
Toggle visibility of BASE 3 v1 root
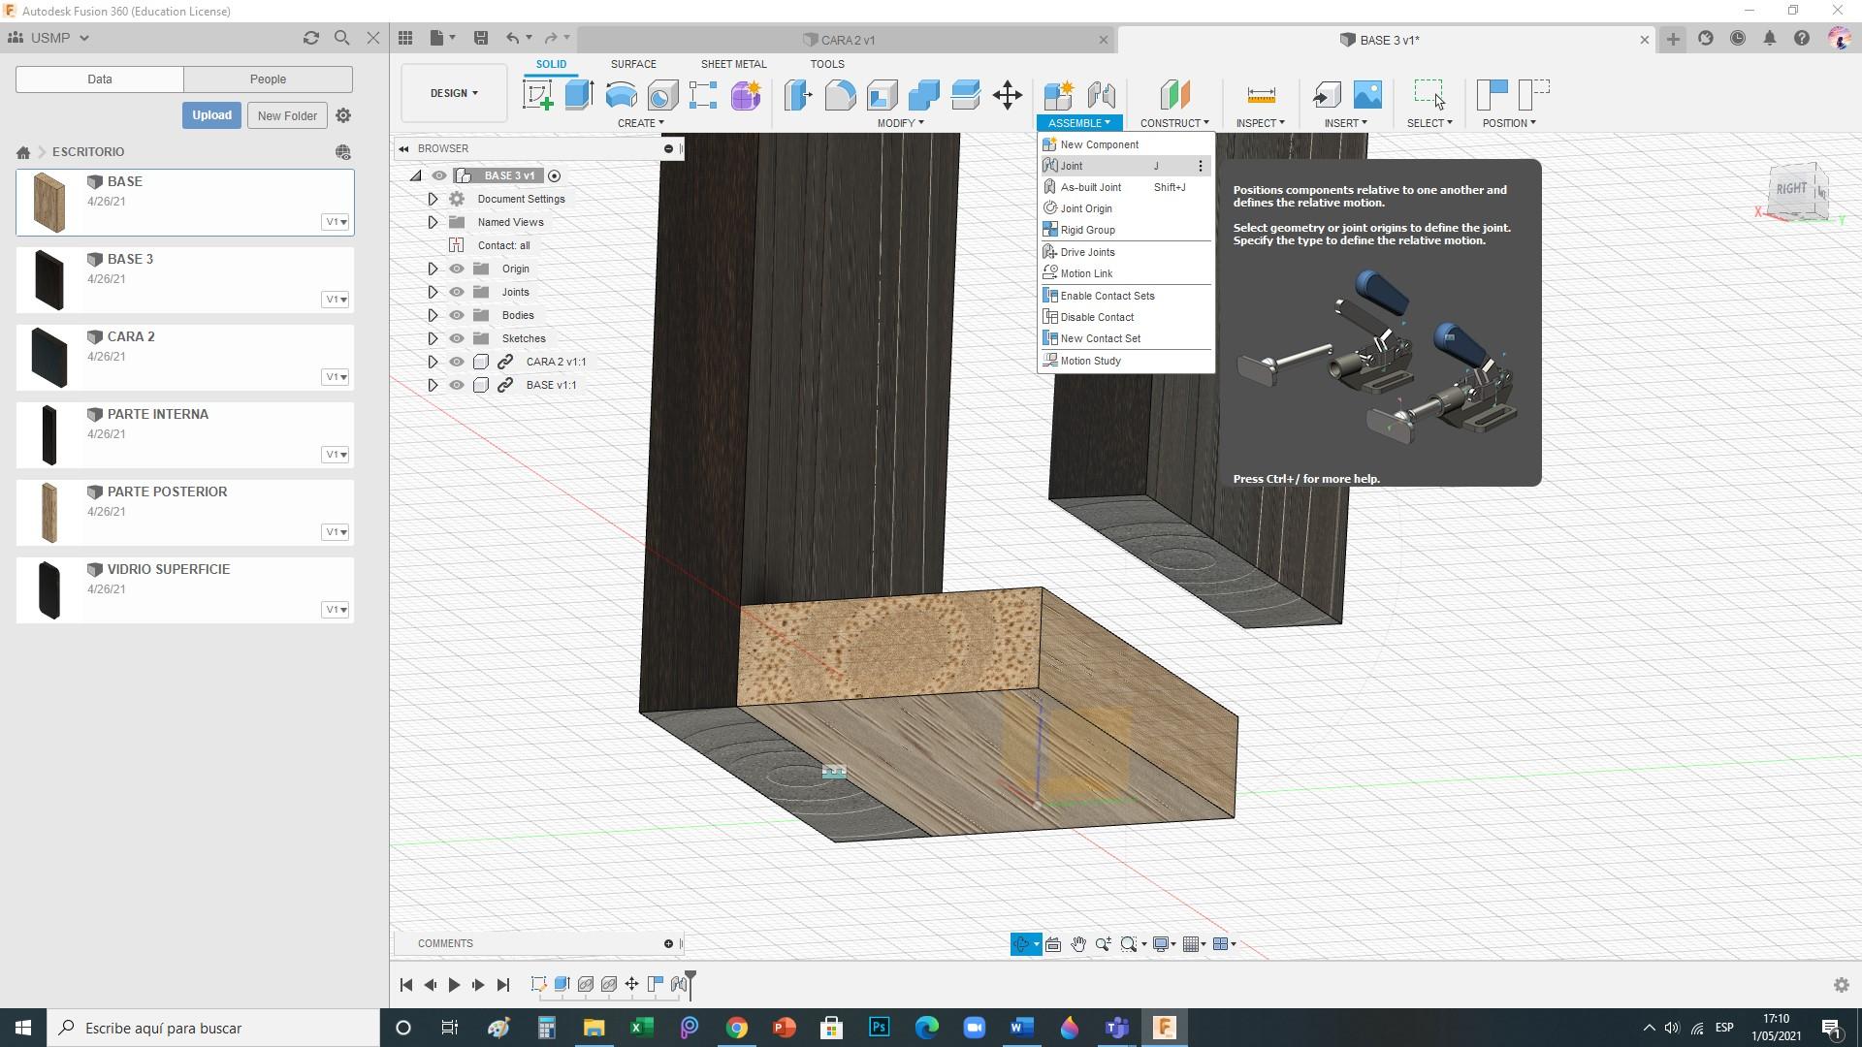[x=439, y=175]
